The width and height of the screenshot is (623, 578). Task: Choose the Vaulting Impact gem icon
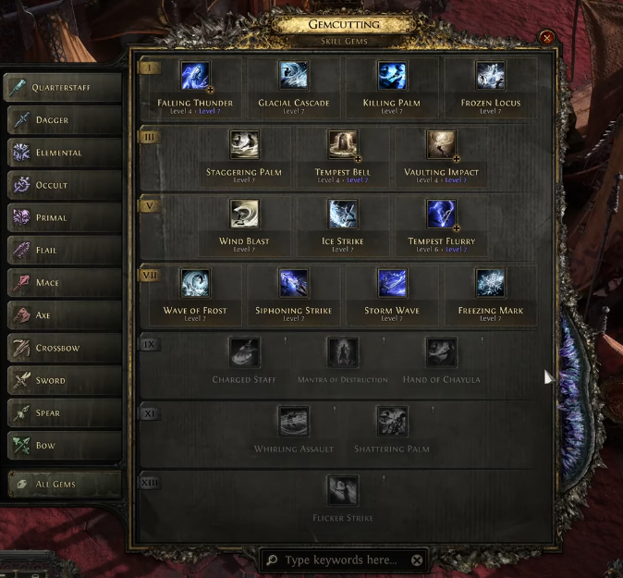pyautogui.click(x=441, y=144)
